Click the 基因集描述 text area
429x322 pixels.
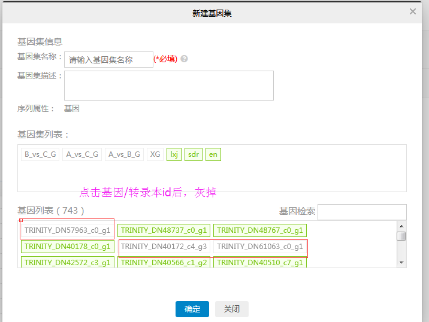(x=169, y=86)
